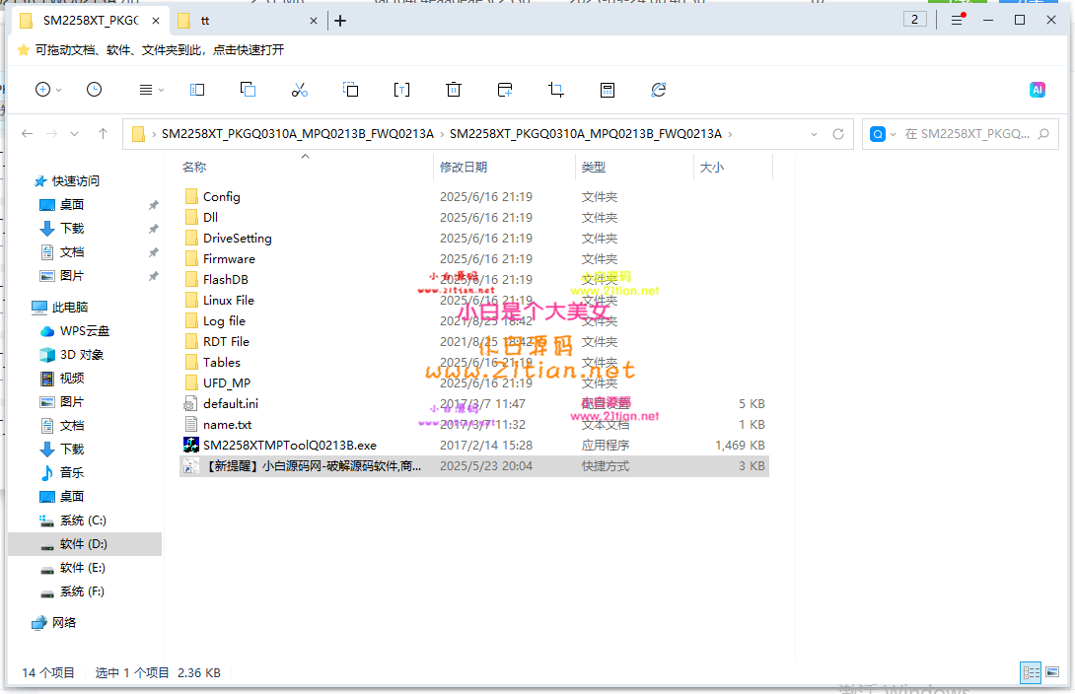The width and height of the screenshot is (1075, 694).
Task: Sort by 大小 column header
Action: pos(712,168)
